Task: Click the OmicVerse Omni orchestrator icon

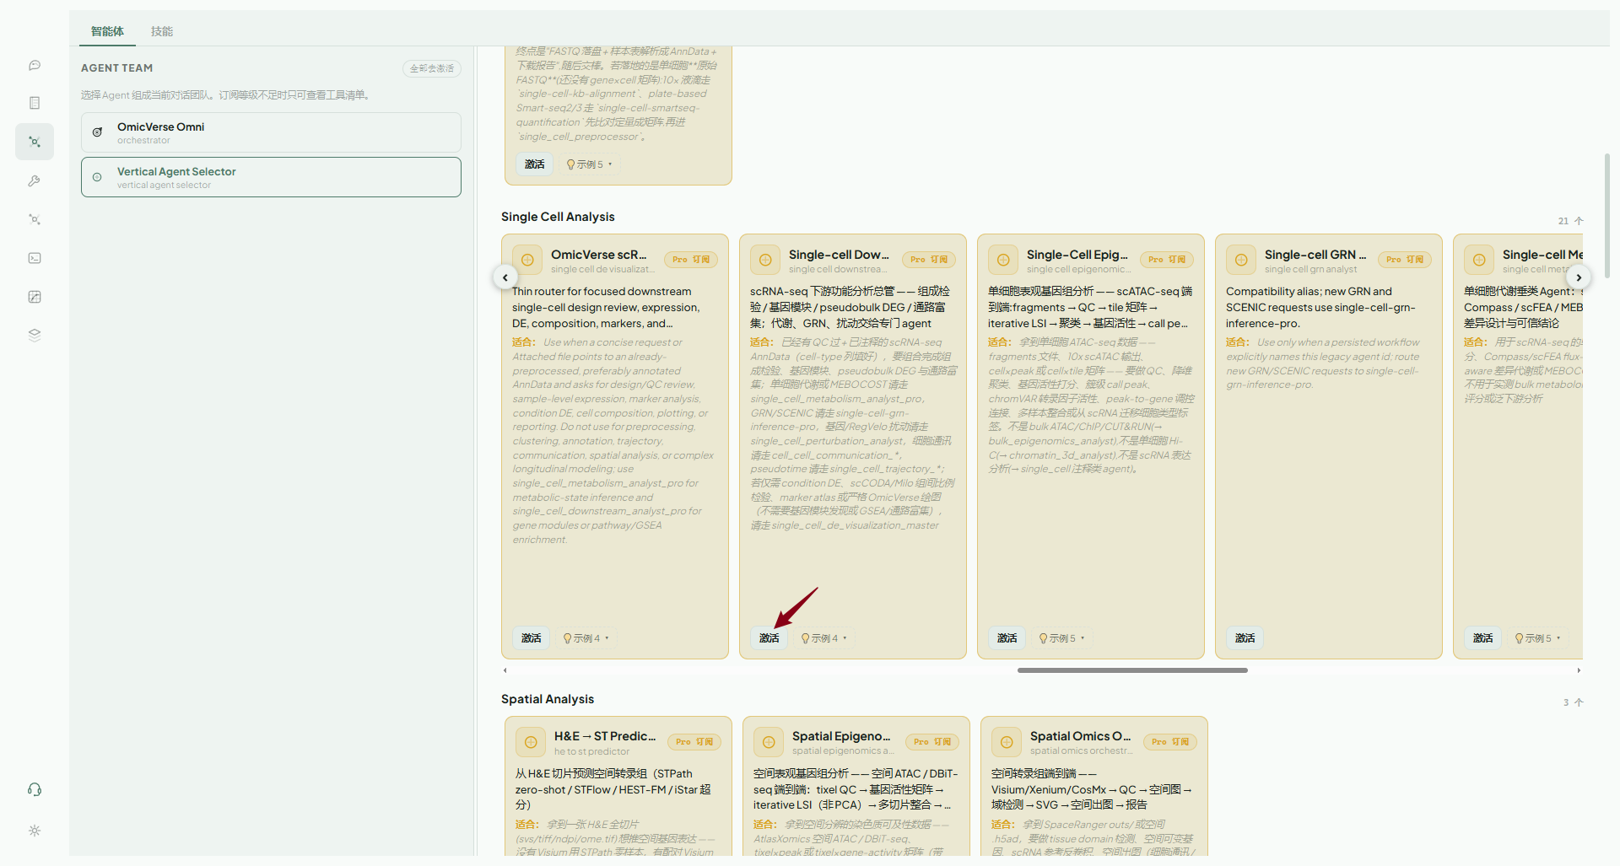Action: [x=98, y=132]
